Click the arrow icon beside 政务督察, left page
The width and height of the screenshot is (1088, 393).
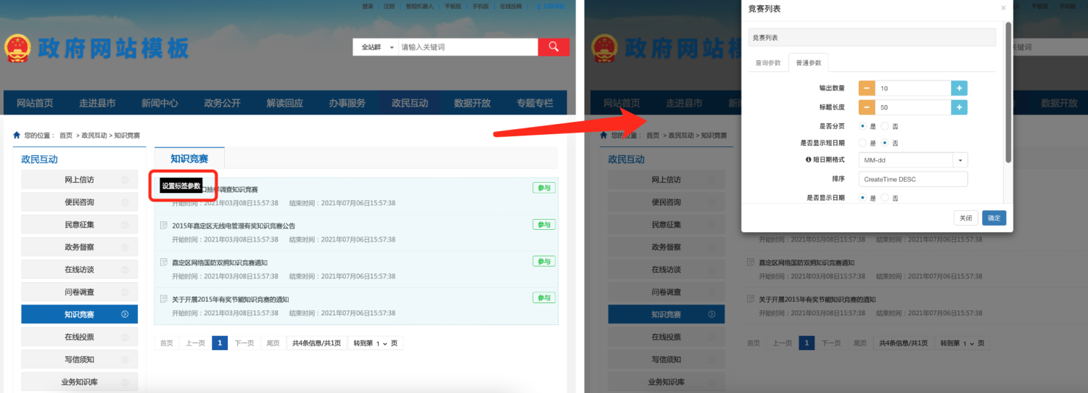click(x=125, y=247)
